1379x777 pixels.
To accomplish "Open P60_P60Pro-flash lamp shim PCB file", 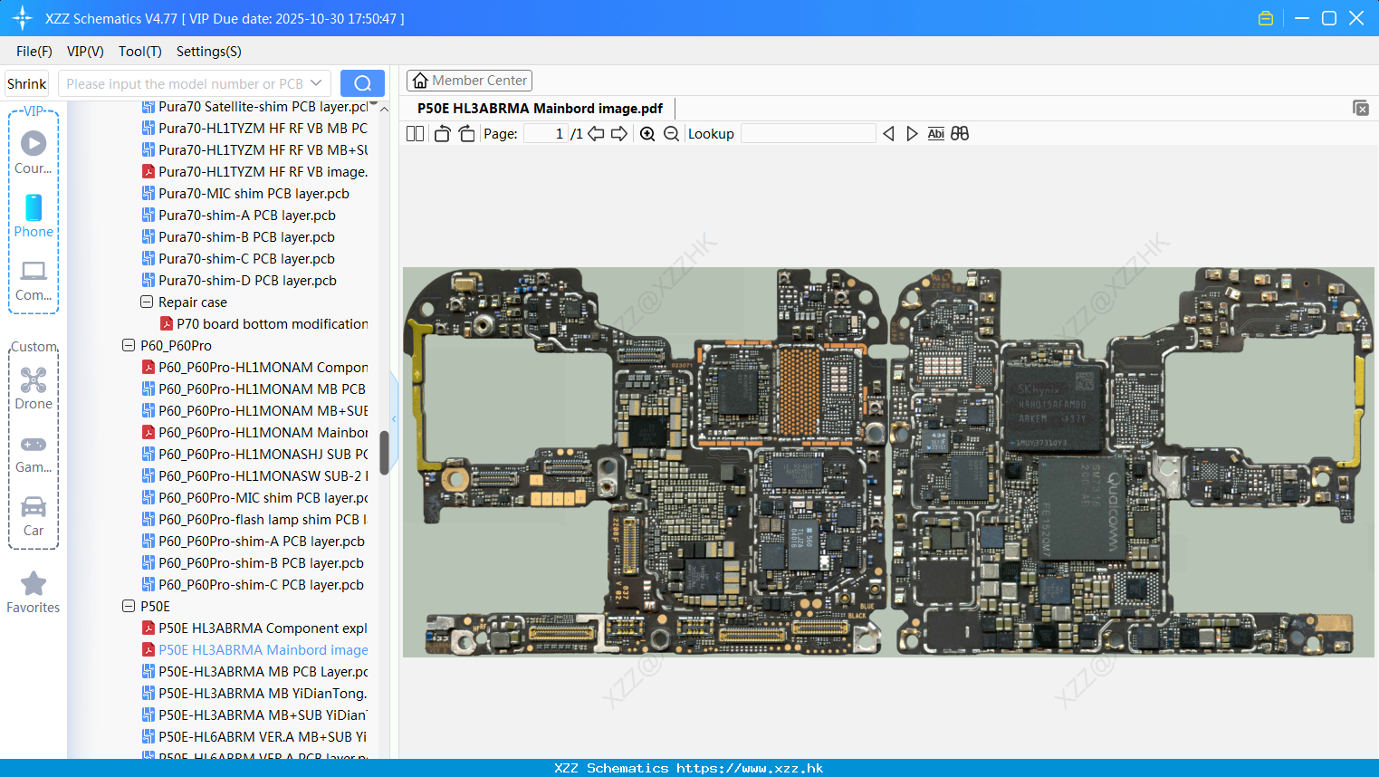I will point(254,520).
